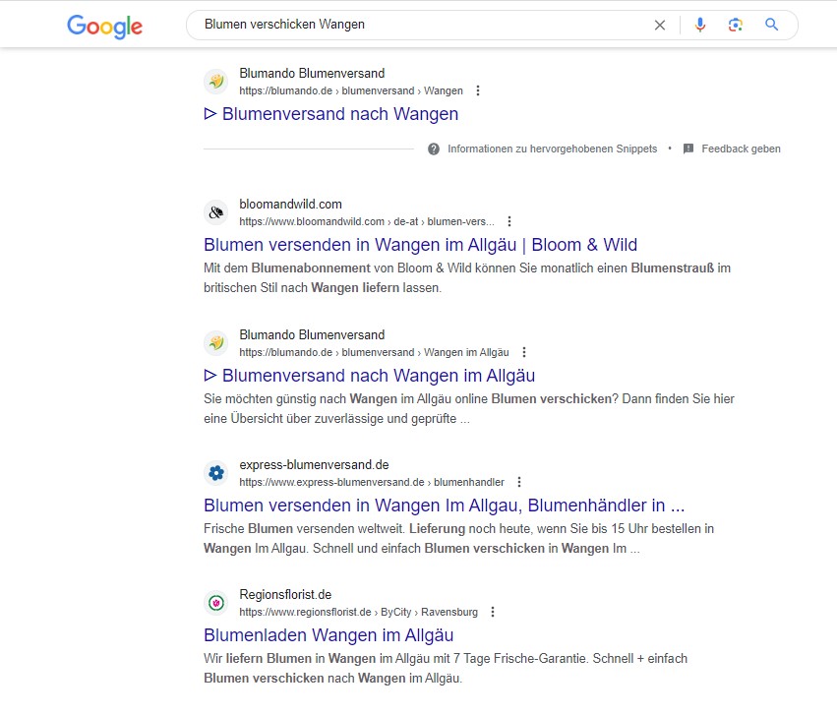
Task: Open the three-dot menu on the Bloom & Wild result
Action: (508, 221)
